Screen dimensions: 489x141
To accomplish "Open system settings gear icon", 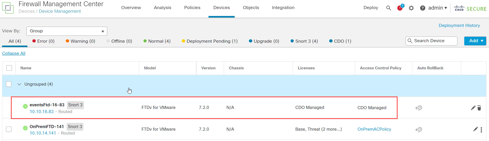I will click(411, 8).
